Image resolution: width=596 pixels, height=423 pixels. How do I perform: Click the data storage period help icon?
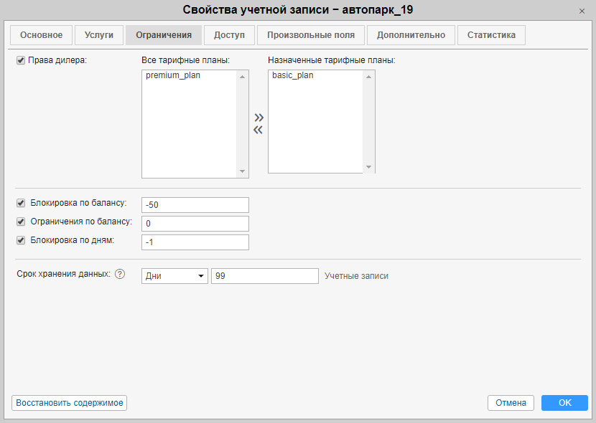tap(120, 275)
